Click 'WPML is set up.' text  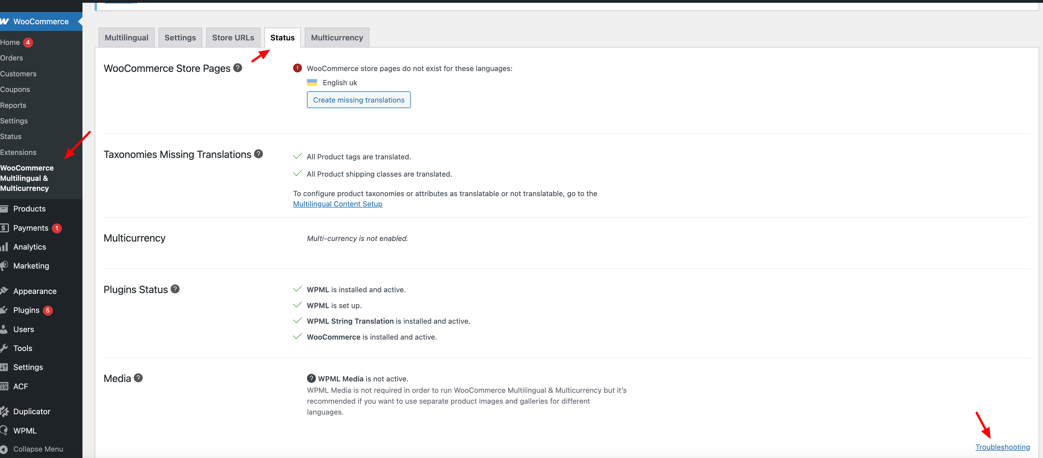coord(334,305)
